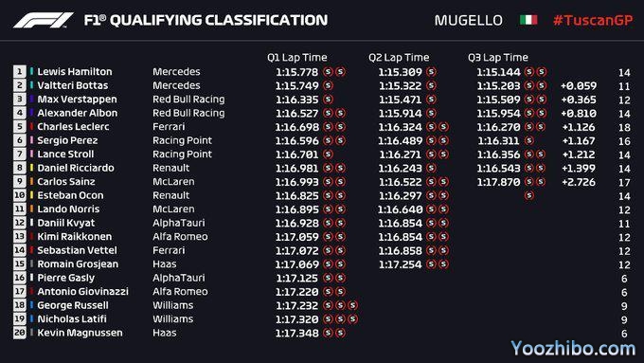
Task: Click the Q3 Lap Time column header
Action: [498, 58]
